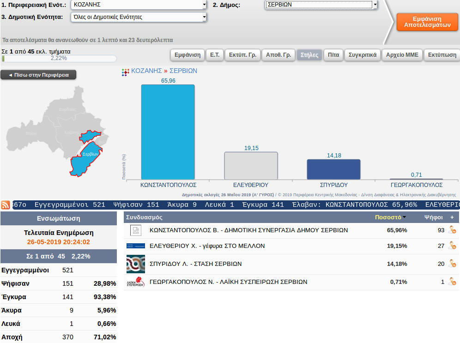
Task: Sort table by Ποσοστό column header
Action: [388, 217]
